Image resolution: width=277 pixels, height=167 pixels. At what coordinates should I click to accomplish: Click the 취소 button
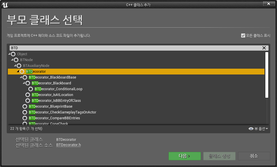254,156
